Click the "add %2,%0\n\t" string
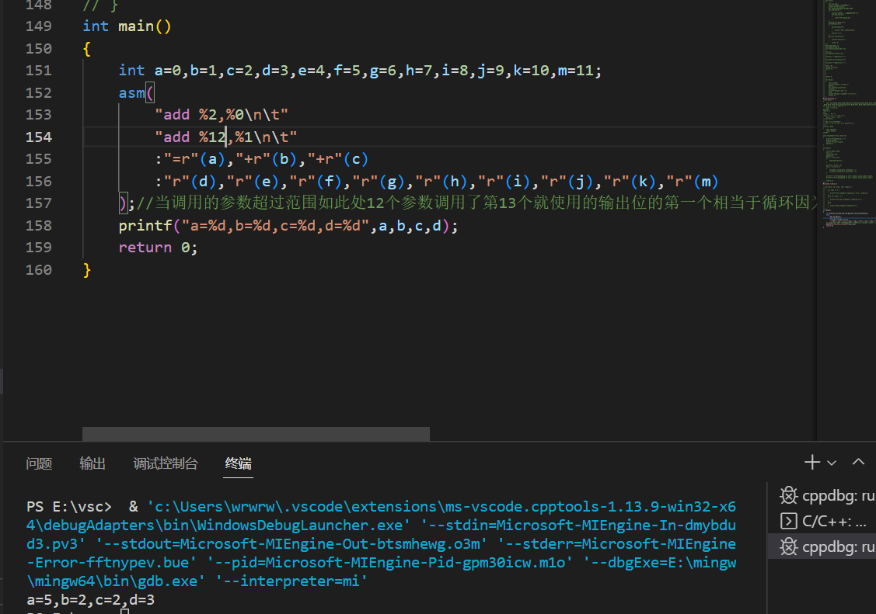Viewport: 876px width, 614px height. click(222, 115)
